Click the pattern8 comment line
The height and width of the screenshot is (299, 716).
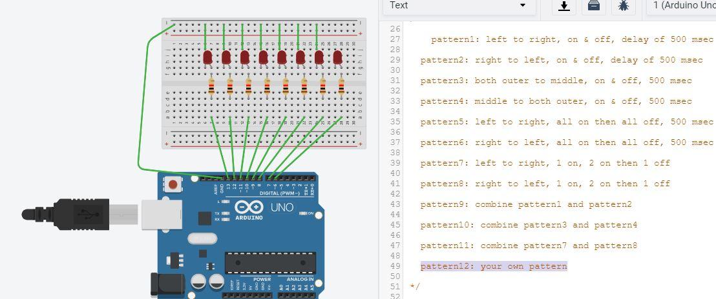(x=545, y=184)
